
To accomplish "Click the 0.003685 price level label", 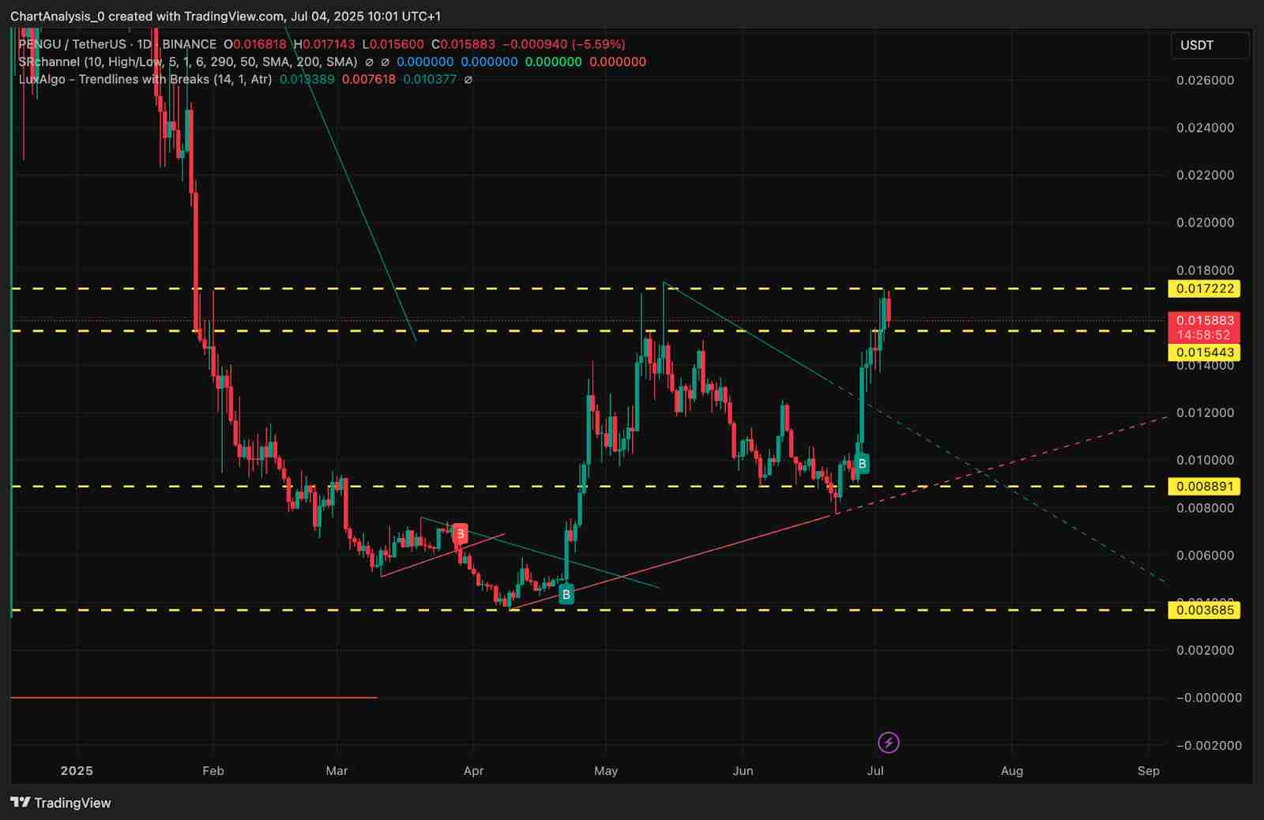I will pos(1204,610).
